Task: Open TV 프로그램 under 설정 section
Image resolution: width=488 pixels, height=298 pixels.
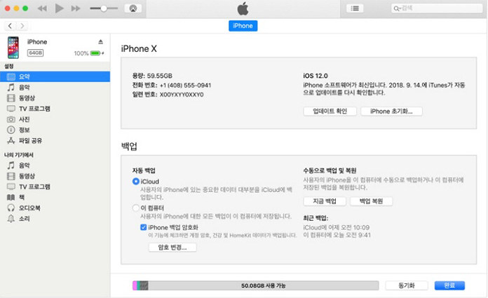Action: click(55, 109)
